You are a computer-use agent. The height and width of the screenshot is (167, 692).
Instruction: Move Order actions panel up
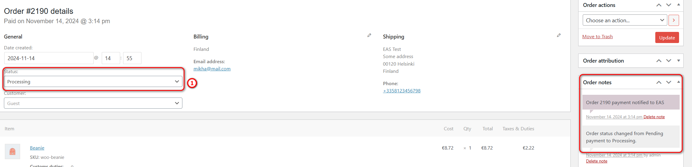tap(659, 5)
